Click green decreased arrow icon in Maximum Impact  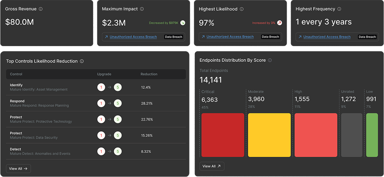click(x=183, y=23)
